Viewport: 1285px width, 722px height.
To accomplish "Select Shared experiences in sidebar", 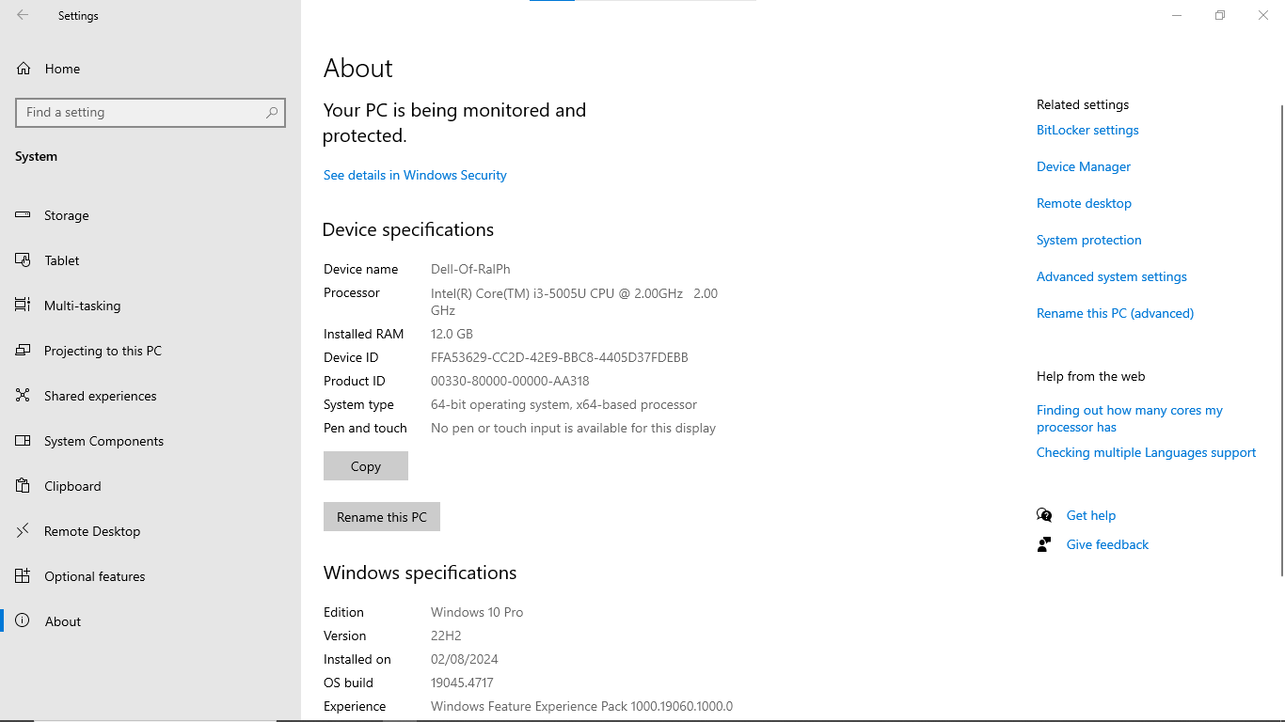I will tap(101, 396).
